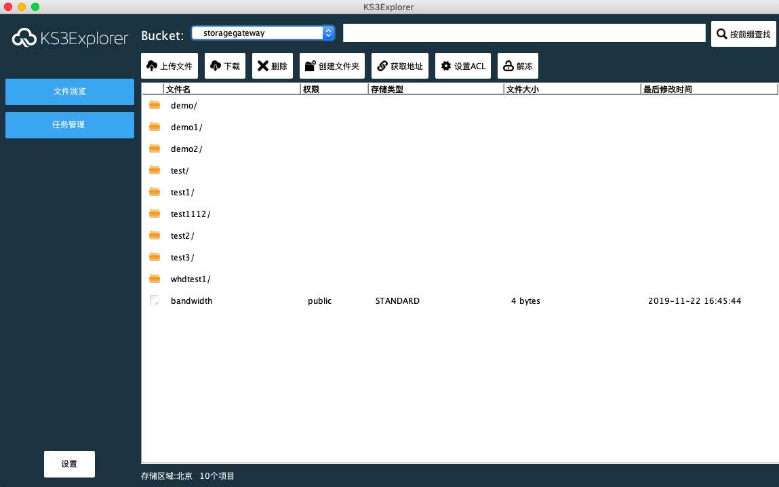Sort by 文件名 column header
This screenshot has width=779, height=487.
tap(232, 89)
